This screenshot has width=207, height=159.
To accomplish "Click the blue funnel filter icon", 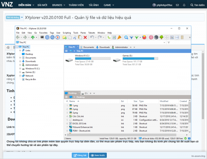I will click(131, 37).
